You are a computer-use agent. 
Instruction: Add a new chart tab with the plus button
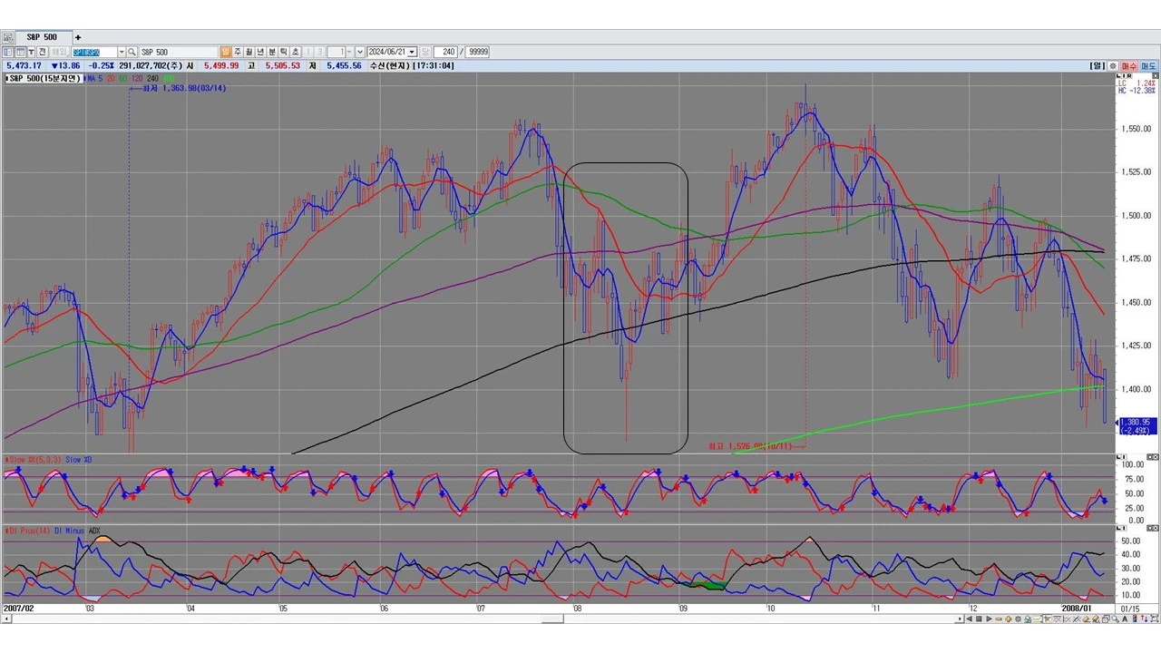click(x=77, y=37)
